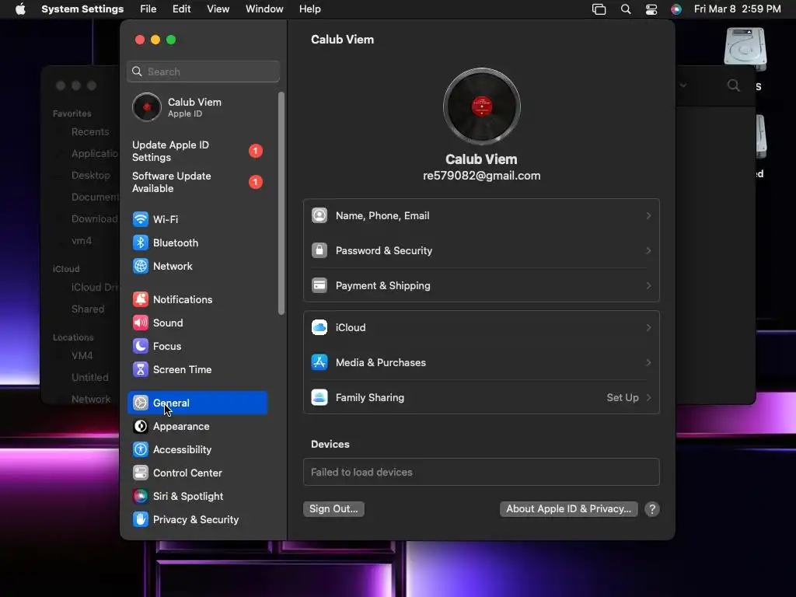This screenshot has height=597, width=796.
Task: Click the large vinyl profile picture
Action: (482, 106)
